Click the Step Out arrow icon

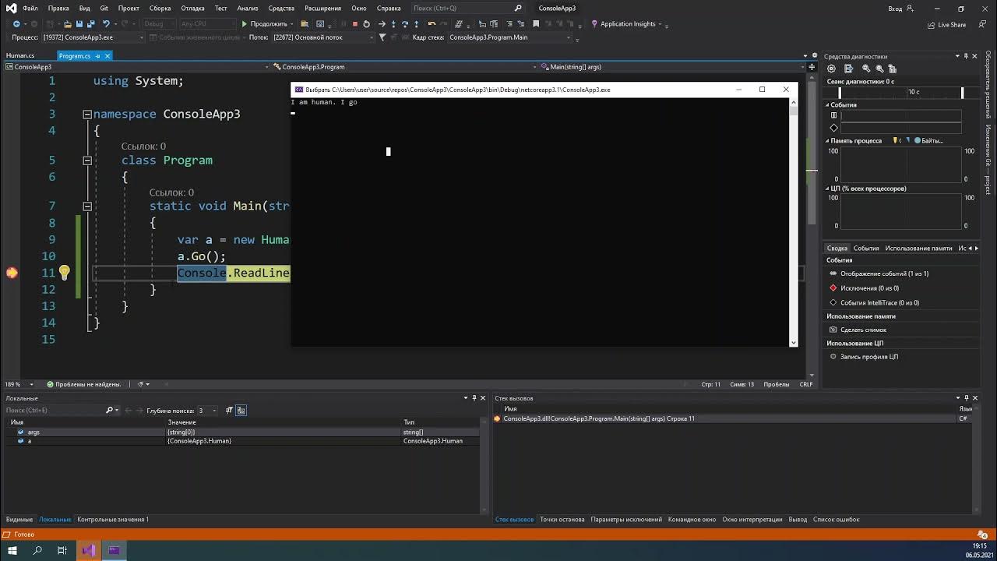click(x=416, y=23)
